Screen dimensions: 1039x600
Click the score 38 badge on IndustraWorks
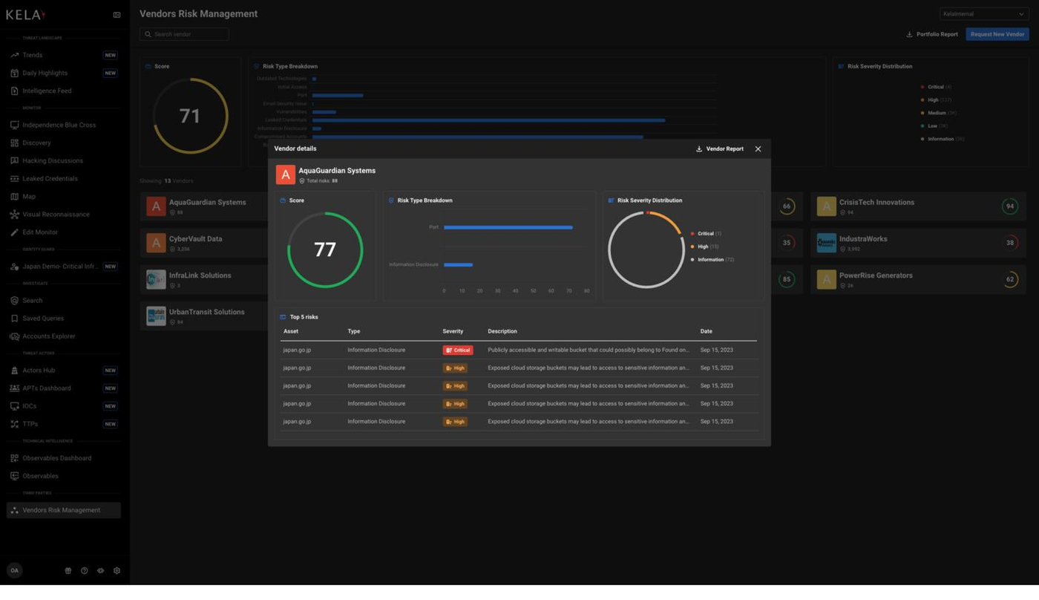[x=1009, y=243]
